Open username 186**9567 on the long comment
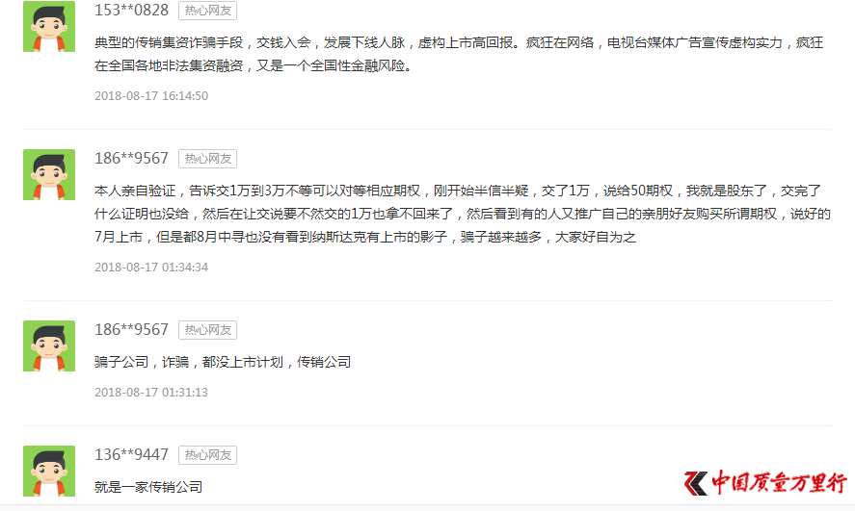The image size is (855, 511). pyautogui.click(x=131, y=159)
